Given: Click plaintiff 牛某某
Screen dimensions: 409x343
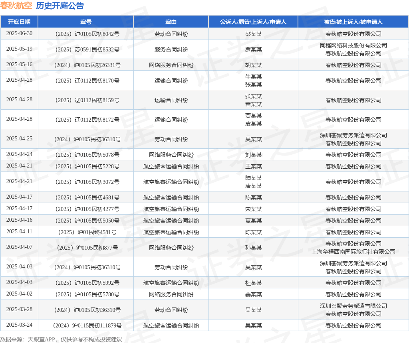Looking at the screenshot, I should pos(254,77).
